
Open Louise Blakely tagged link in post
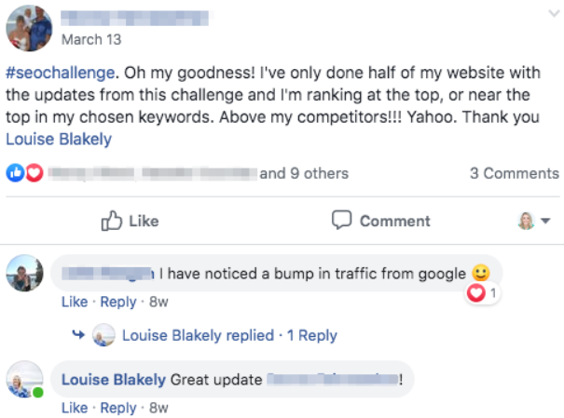click(59, 140)
